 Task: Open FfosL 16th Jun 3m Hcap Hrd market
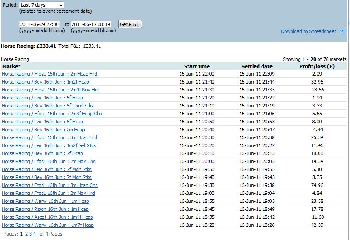(x=50, y=137)
